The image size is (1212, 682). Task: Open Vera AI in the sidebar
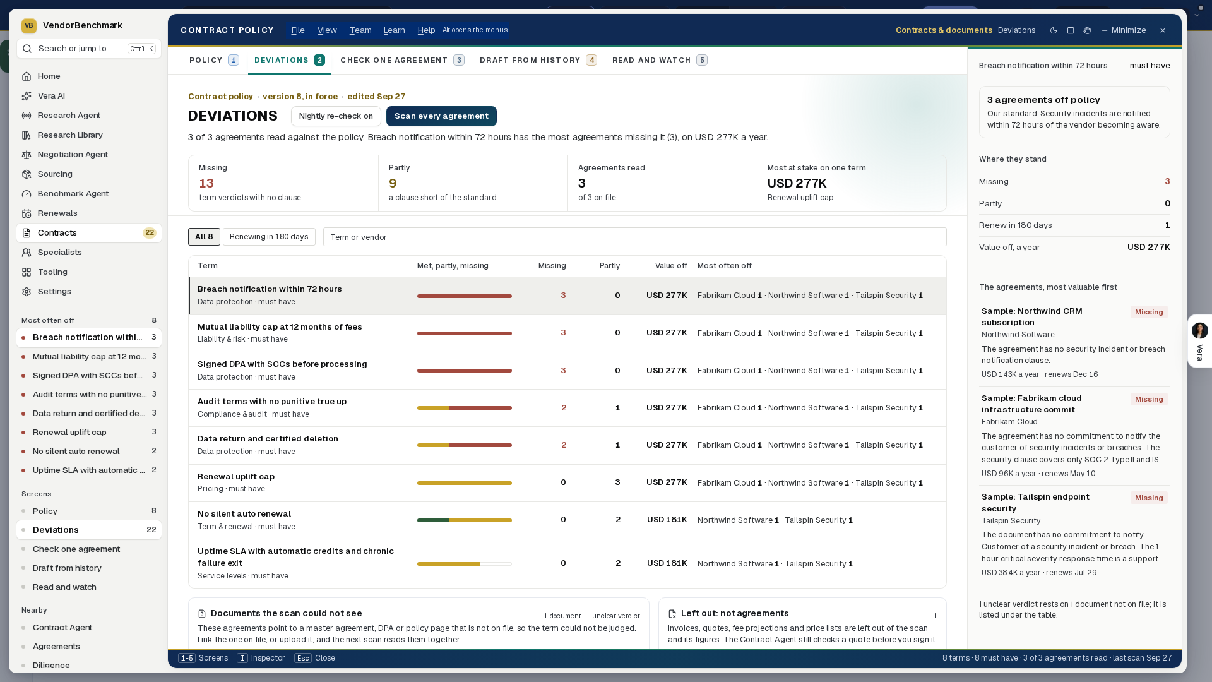click(x=88, y=96)
